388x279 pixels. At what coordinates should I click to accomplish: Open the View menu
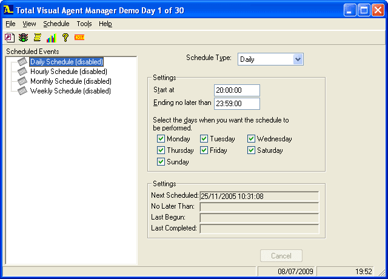(x=29, y=24)
